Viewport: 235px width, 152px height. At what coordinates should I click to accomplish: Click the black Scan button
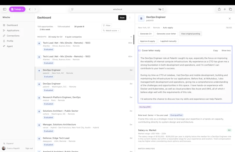point(122,18)
